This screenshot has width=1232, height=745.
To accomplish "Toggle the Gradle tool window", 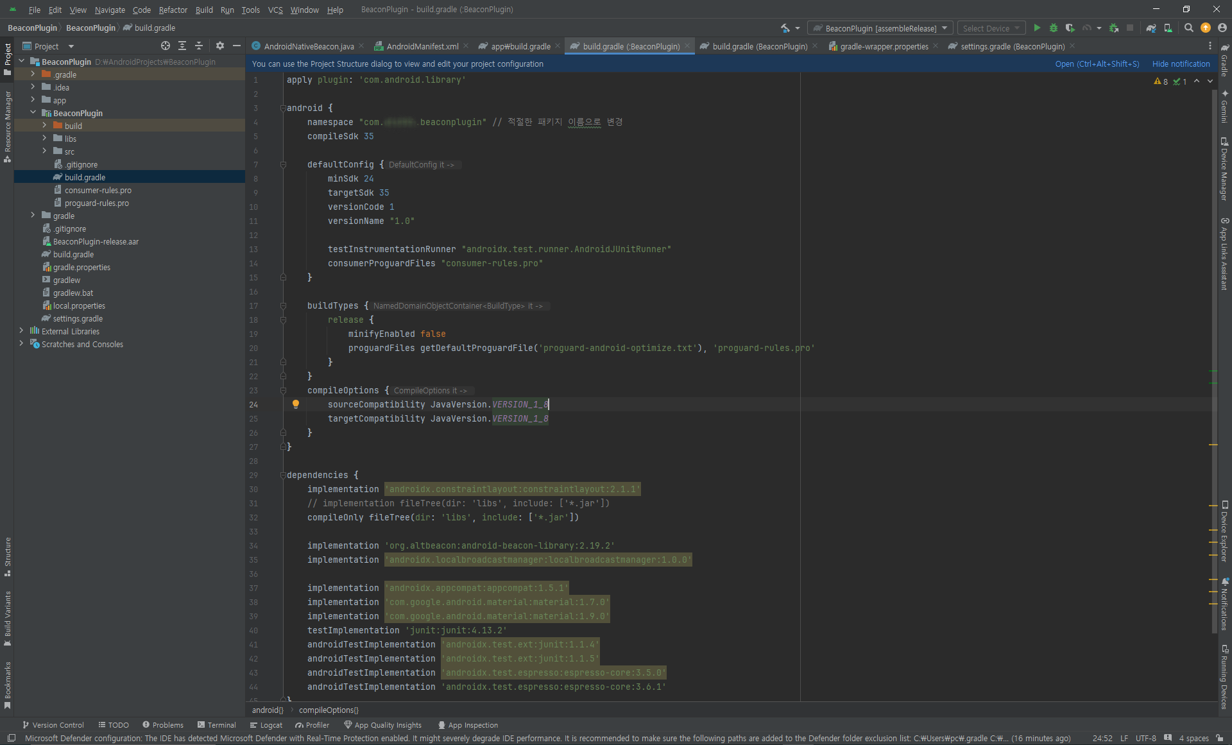I will (x=1224, y=61).
